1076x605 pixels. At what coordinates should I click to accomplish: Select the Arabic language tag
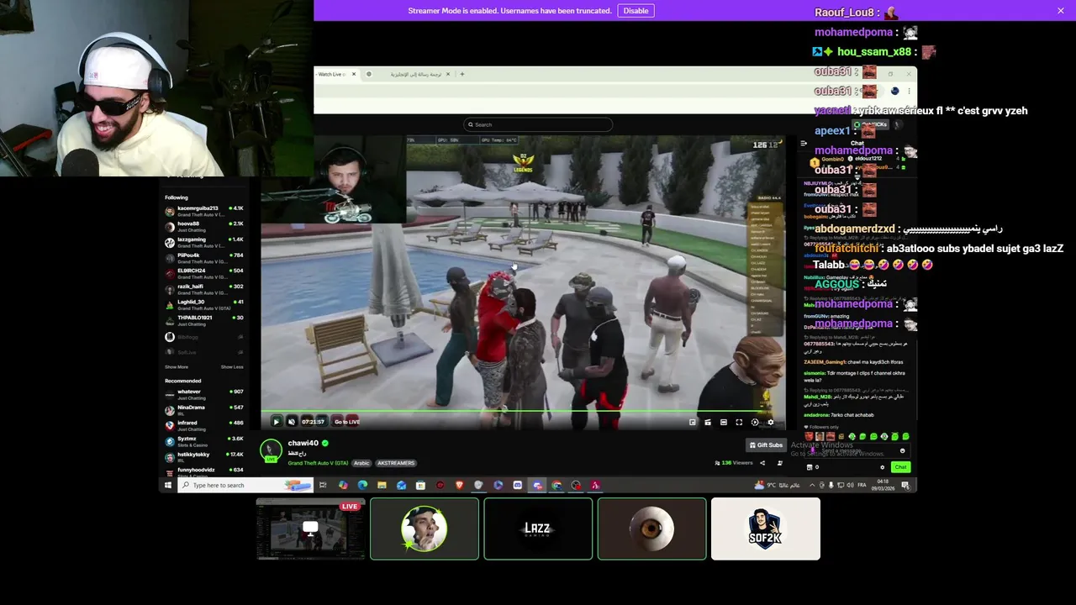(361, 463)
